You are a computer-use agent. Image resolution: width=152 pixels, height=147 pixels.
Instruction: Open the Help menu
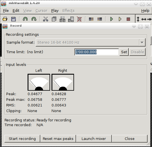click(x=145, y=11)
